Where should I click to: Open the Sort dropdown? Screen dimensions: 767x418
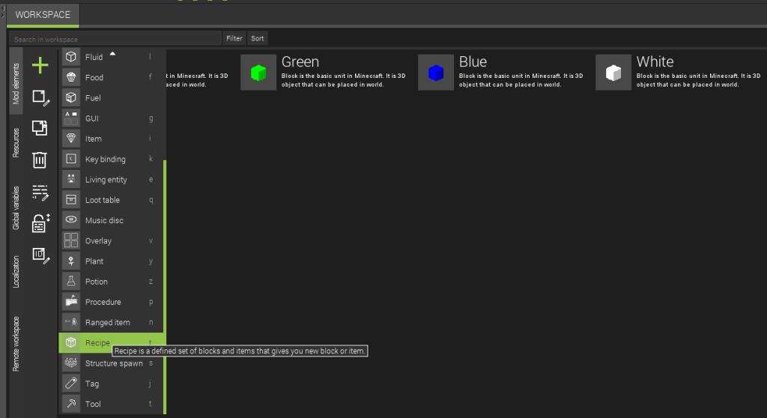pyautogui.click(x=257, y=38)
